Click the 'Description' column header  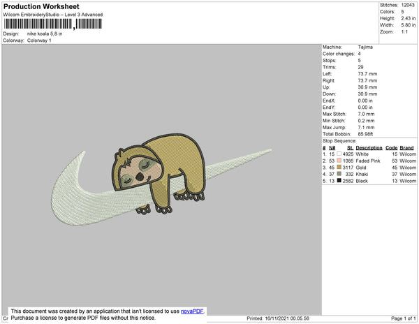tap(369, 148)
